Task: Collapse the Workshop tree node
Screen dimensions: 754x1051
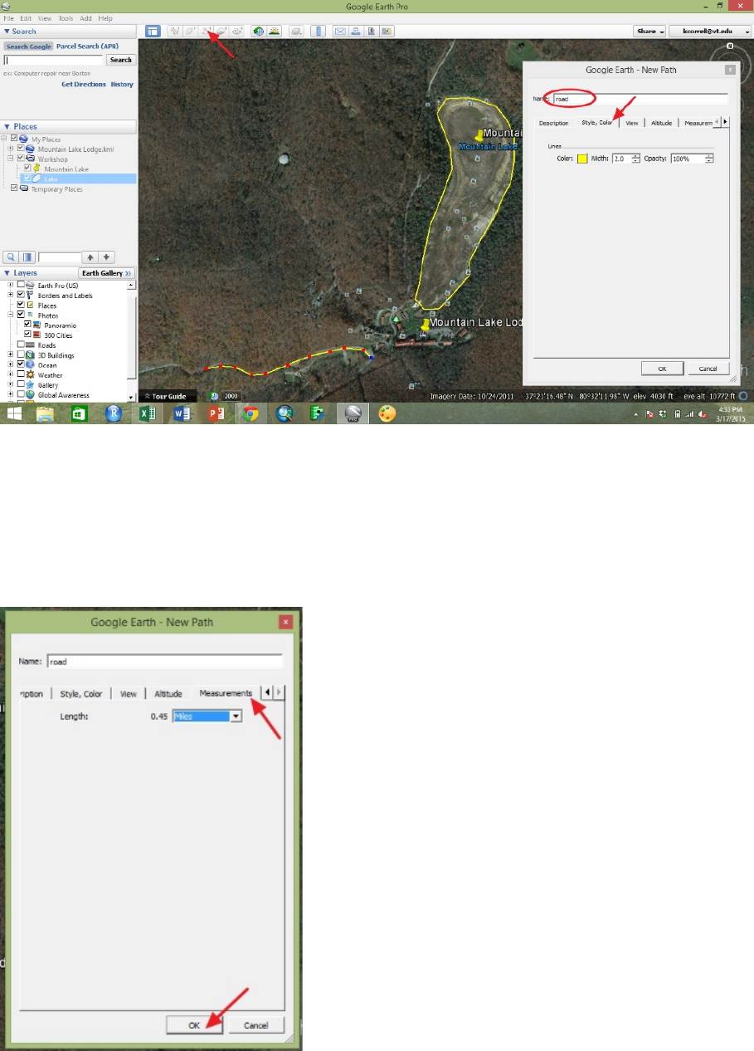Action: pyautogui.click(x=11, y=159)
